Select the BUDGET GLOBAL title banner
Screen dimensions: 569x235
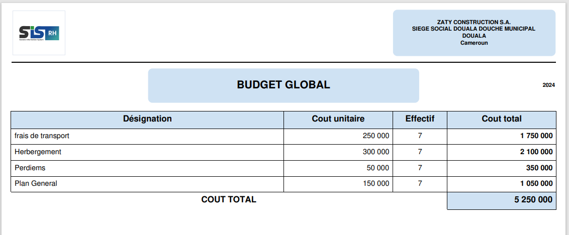[x=283, y=85]
